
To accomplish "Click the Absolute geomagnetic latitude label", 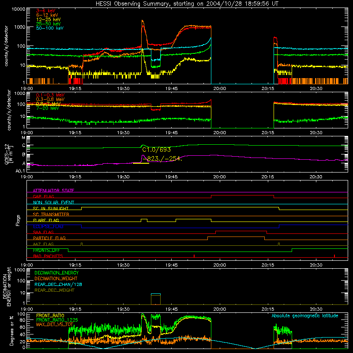I will point(305,315).
